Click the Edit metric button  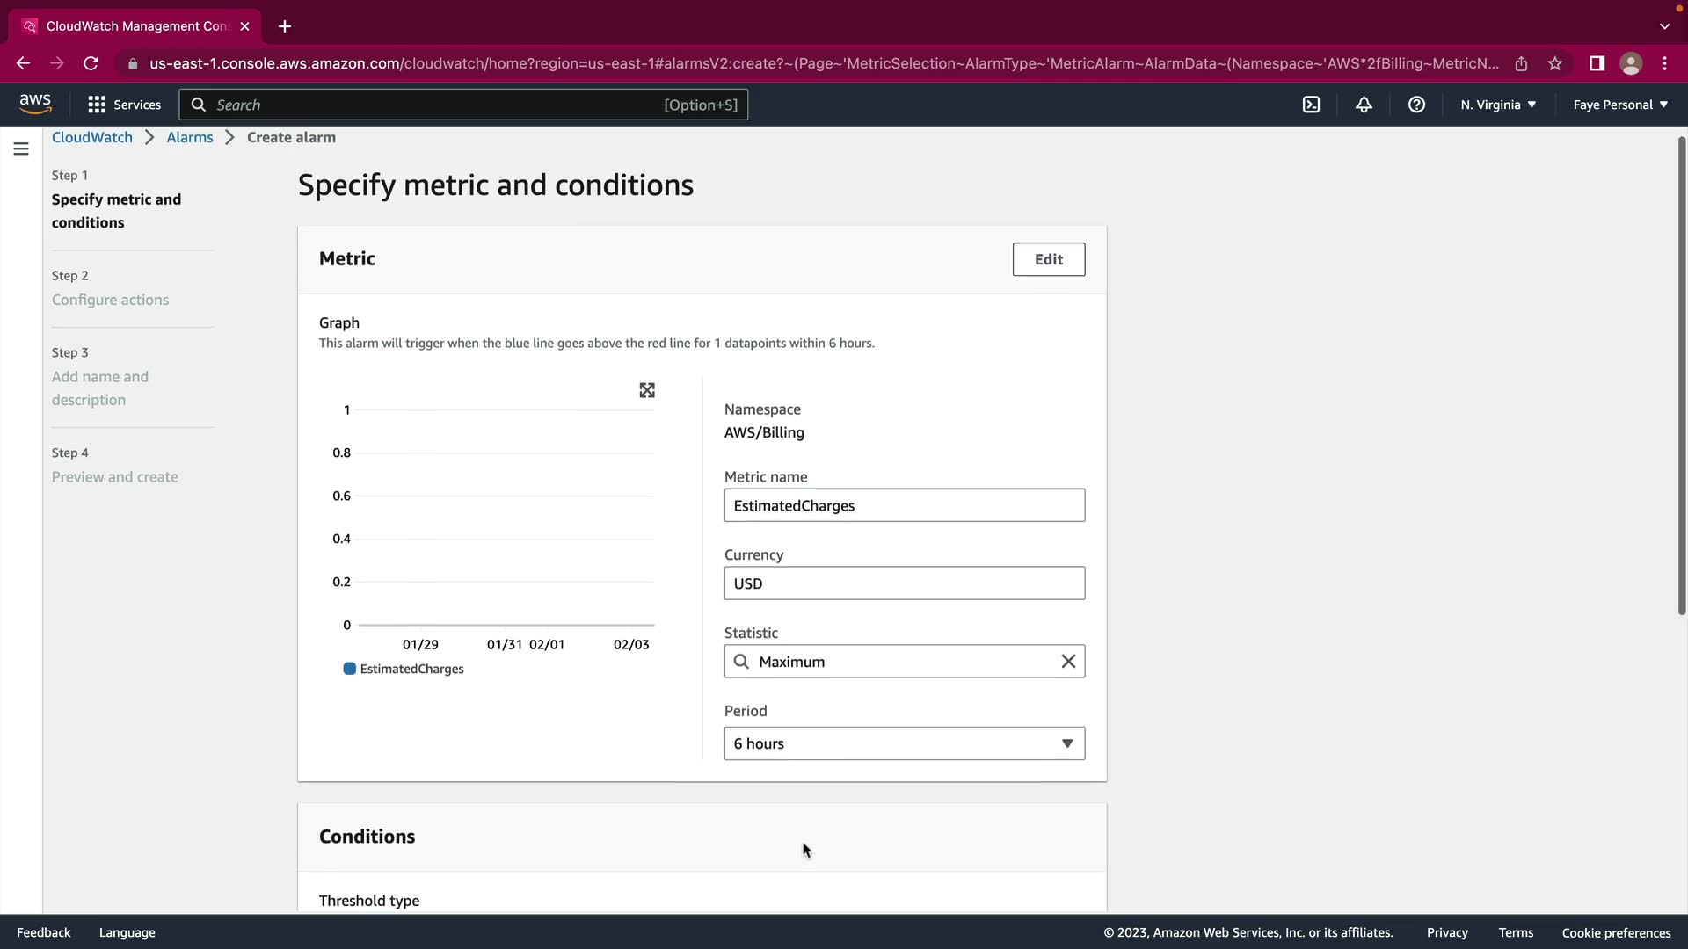pyautogui.click(x=1048, y=259)
